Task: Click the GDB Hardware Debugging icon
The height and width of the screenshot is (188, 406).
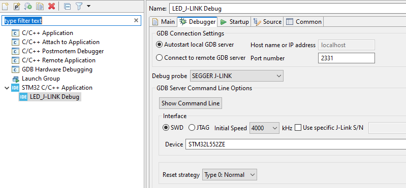Action: click(16, 70)
